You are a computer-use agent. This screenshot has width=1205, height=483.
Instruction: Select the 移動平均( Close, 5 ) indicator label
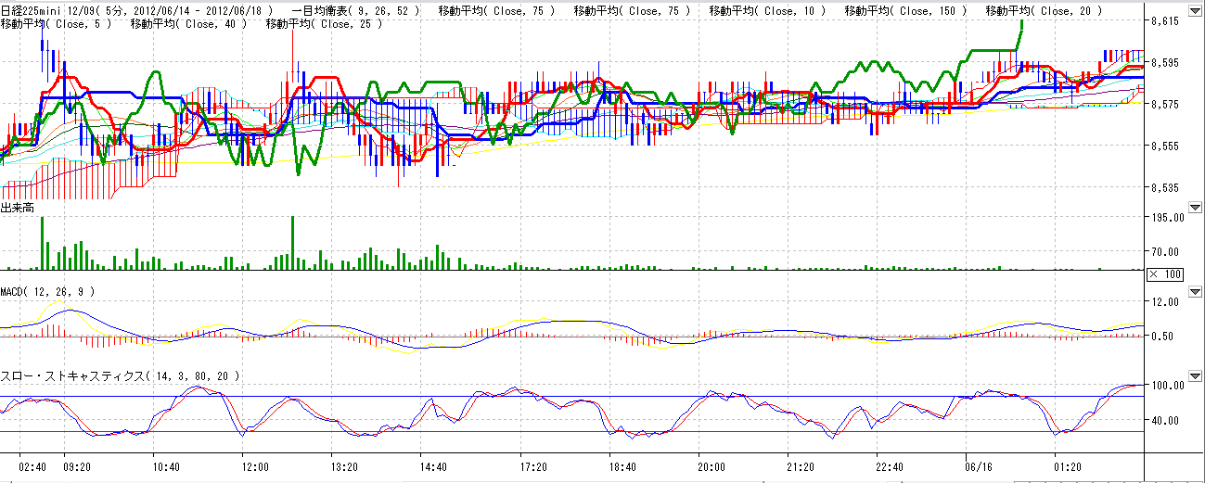coord(57,23)
